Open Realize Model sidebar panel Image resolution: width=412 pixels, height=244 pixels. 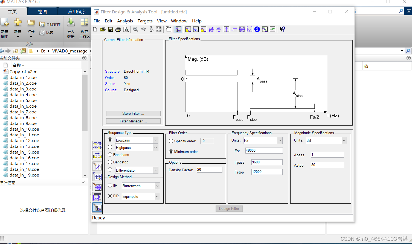[97, 177]
